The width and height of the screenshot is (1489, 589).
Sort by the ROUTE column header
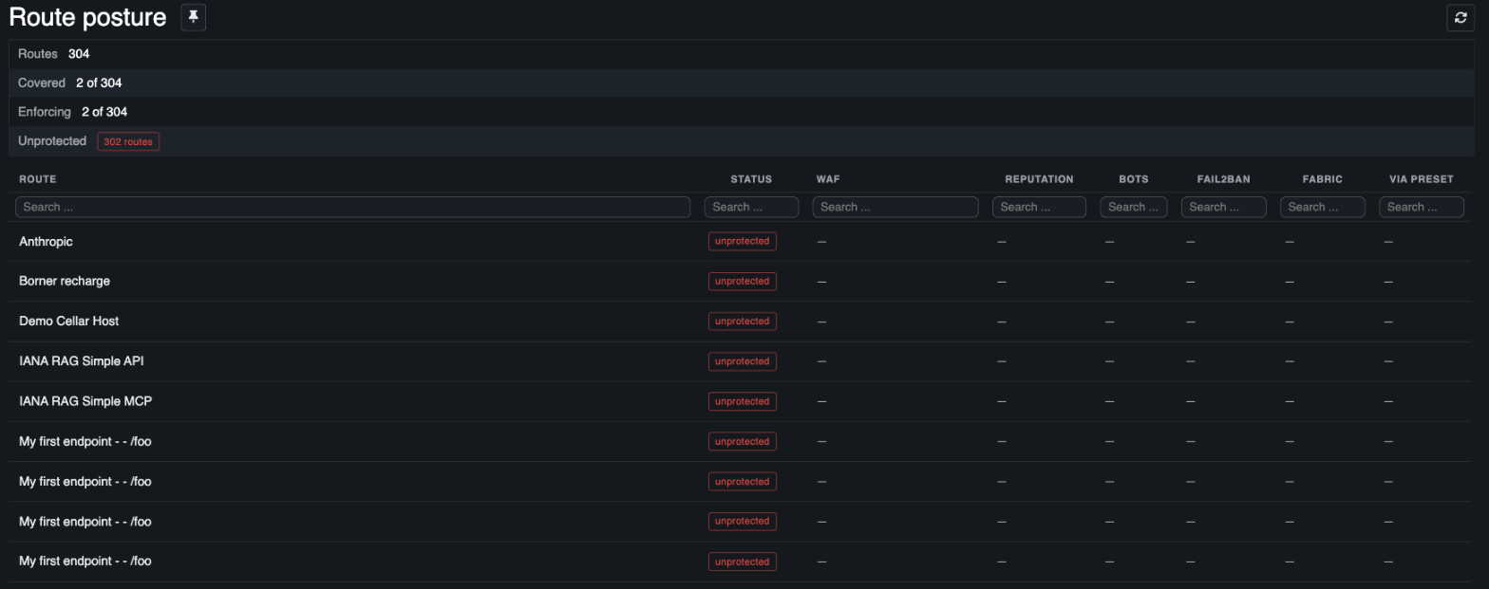38,179
